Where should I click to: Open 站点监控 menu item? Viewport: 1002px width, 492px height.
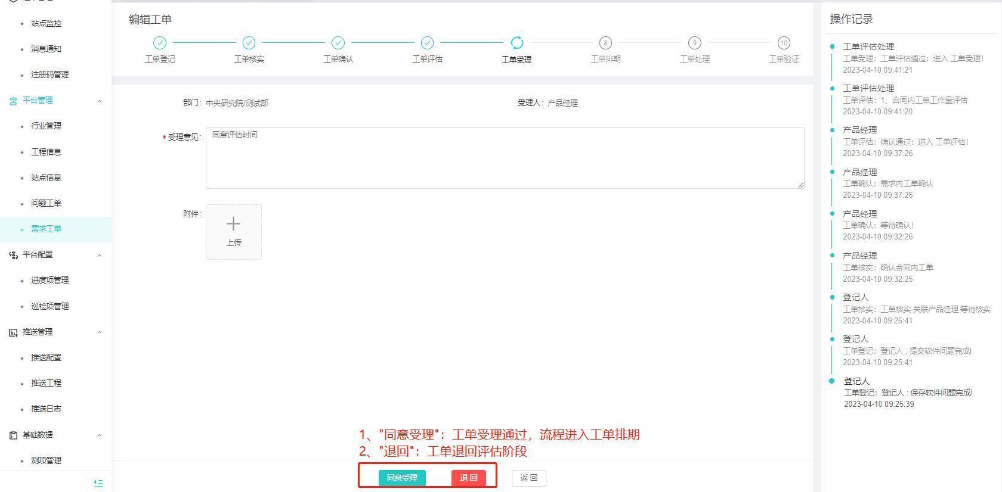pos(46,23)
